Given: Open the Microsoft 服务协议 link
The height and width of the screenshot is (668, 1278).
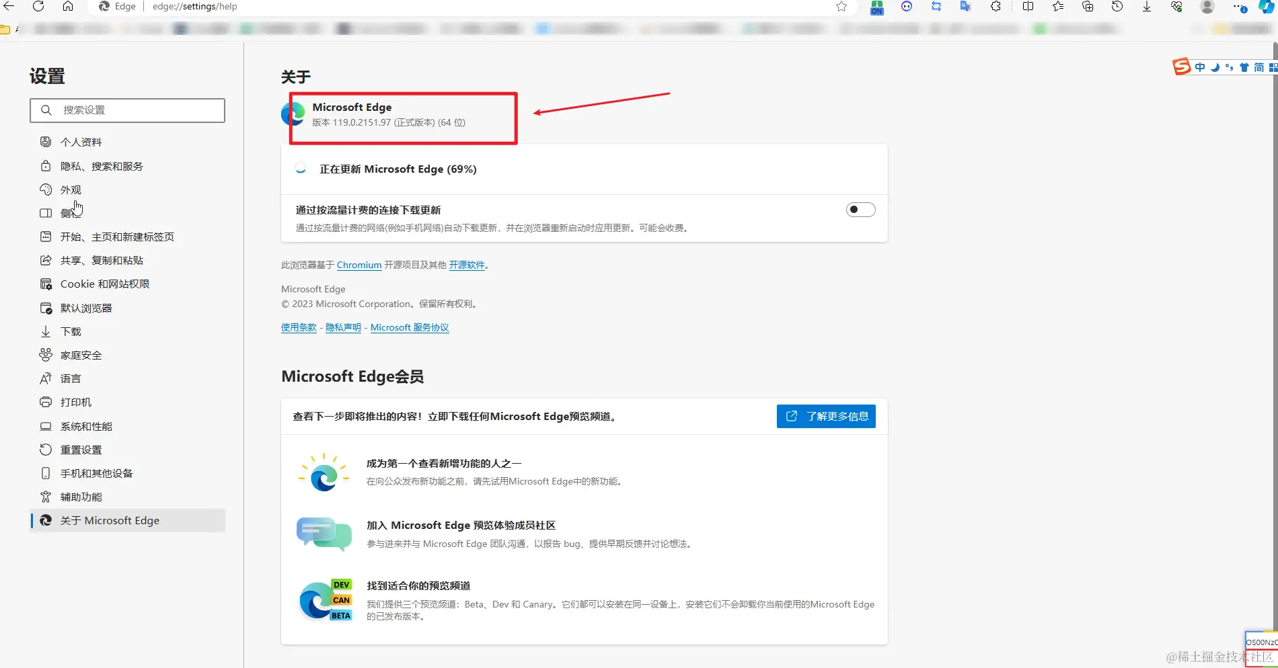Looking at the screenshot, I should click(x=410, y=327).
